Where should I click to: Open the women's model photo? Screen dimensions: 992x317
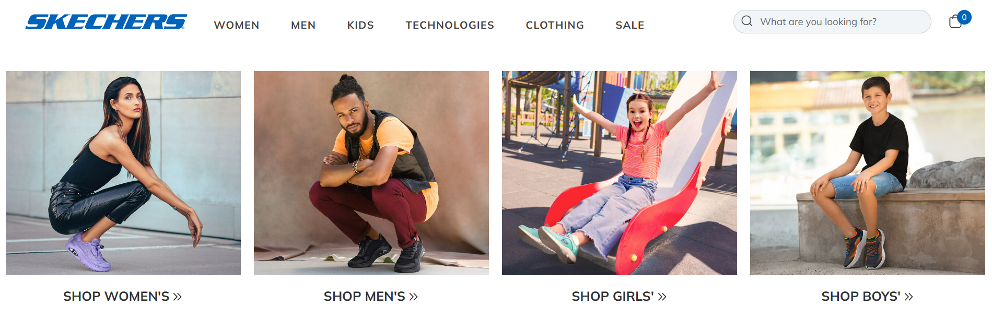tap(123, 173)
